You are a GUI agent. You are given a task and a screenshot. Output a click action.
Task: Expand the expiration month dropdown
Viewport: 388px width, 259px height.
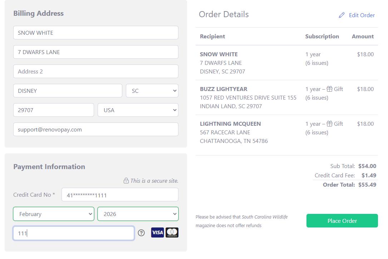[x=54, y=214]
